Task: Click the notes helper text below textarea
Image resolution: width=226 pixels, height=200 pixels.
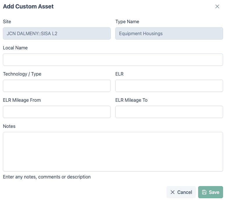Action: (x=47, y=177)
